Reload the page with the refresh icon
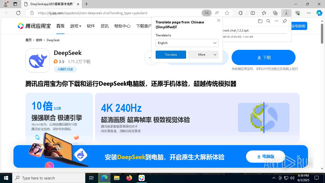Viewport: 325px width, 183px height. click(x=18, y=13)
